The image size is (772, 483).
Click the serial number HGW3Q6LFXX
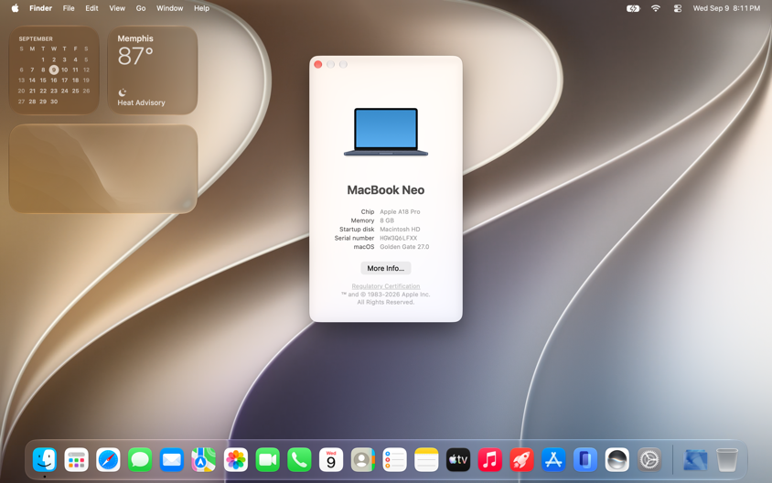398,239
